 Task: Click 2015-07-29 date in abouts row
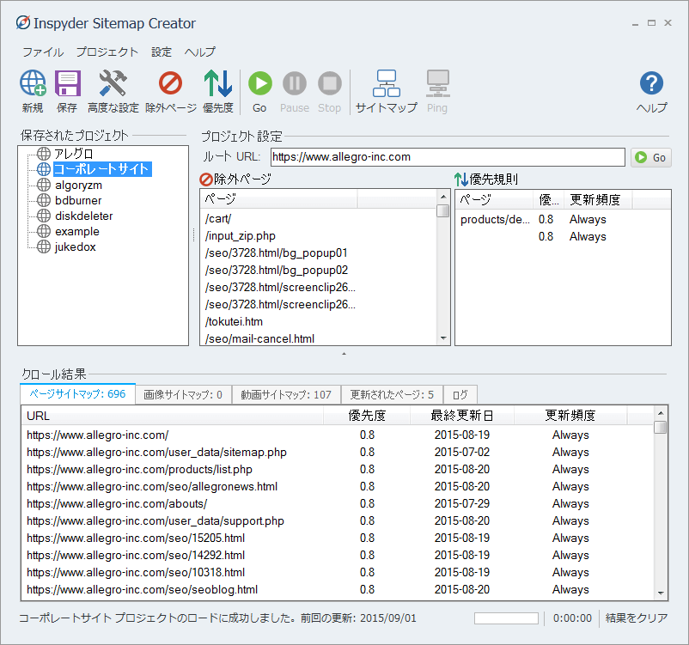click(x=462, y=503)
